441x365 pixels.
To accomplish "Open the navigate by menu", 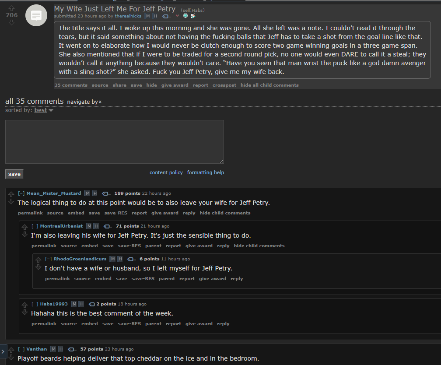I will [84, 102].
